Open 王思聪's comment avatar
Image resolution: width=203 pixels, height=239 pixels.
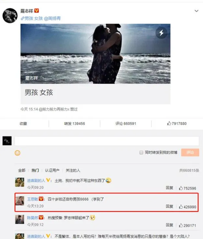(19, 201)
